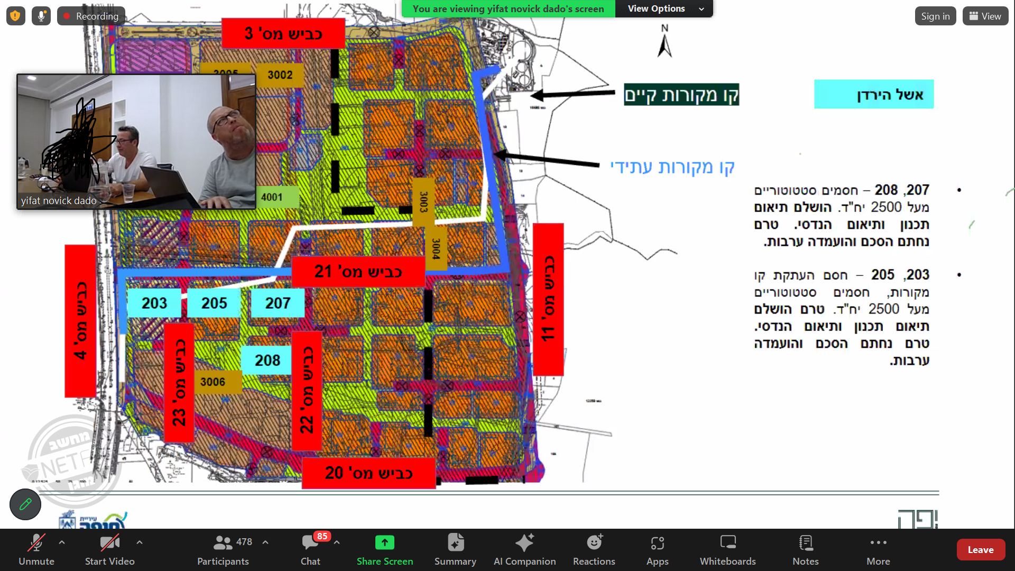Expand audio settings arrow beside Unmute
The width and height of the screenshot is (1015, 571).
(x=62, y=542)
